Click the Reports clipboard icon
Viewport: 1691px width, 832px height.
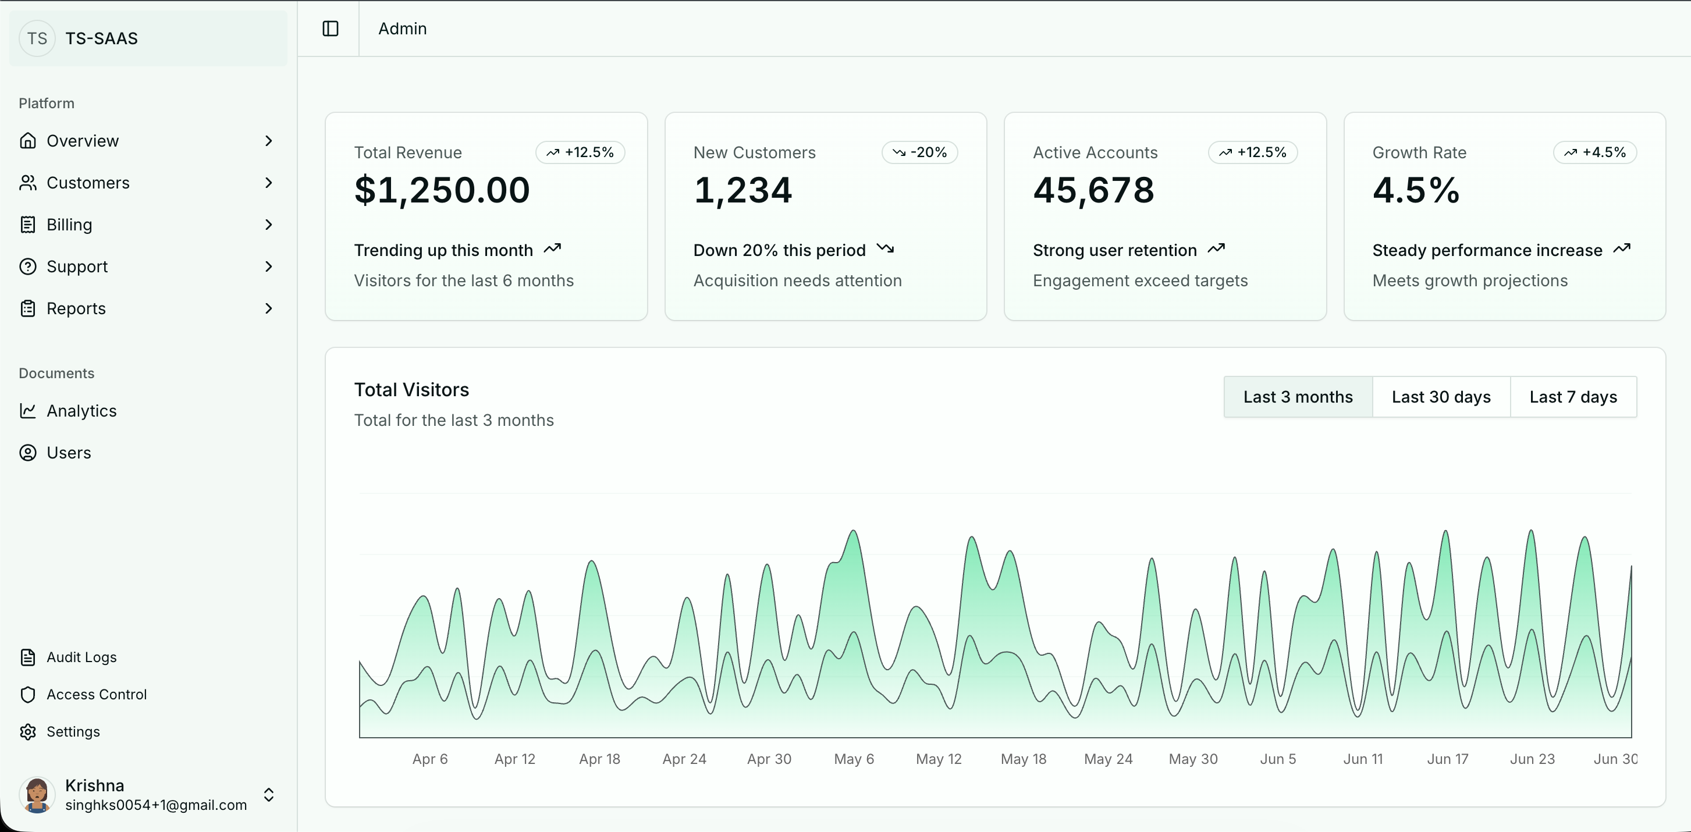pyautogui.click(x=27, y=308)
